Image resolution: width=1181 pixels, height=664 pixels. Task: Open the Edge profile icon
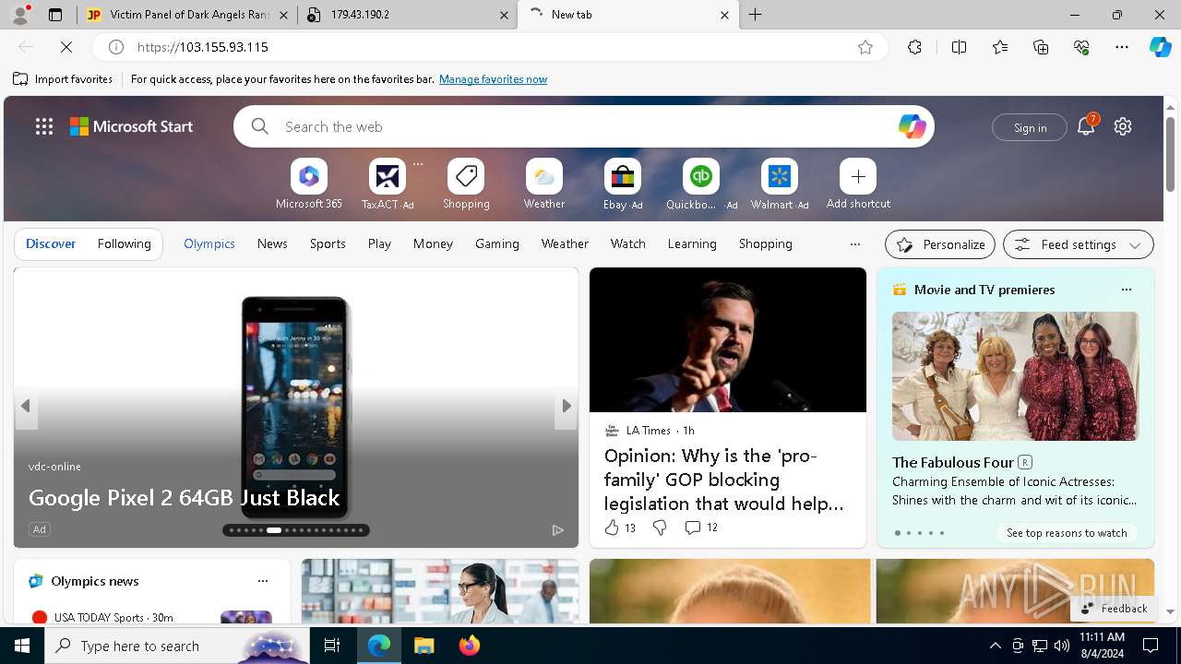pyautogui.click(x=20, y=14)
